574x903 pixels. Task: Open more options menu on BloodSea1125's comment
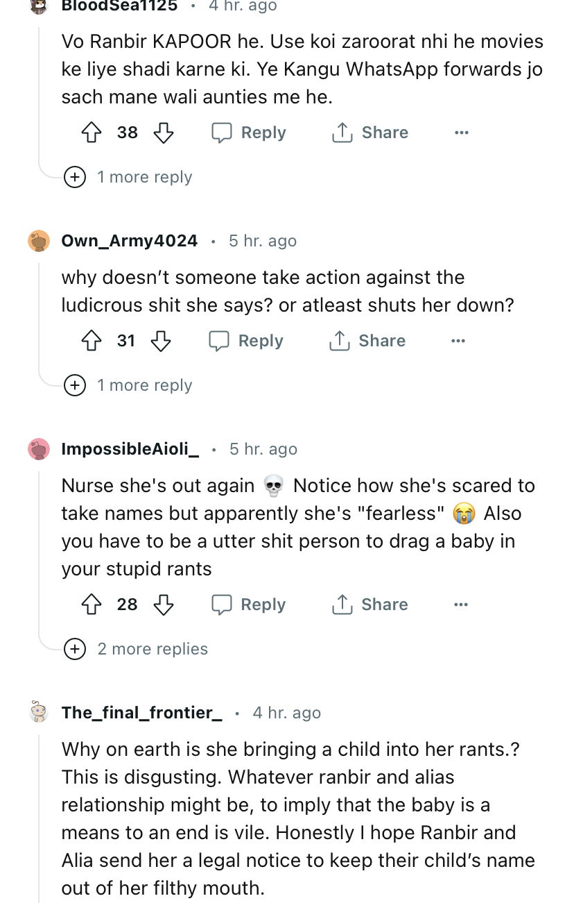[x=461, y=133]
